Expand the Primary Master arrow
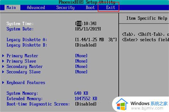This screenshot has height=112, width=169. 3,56
